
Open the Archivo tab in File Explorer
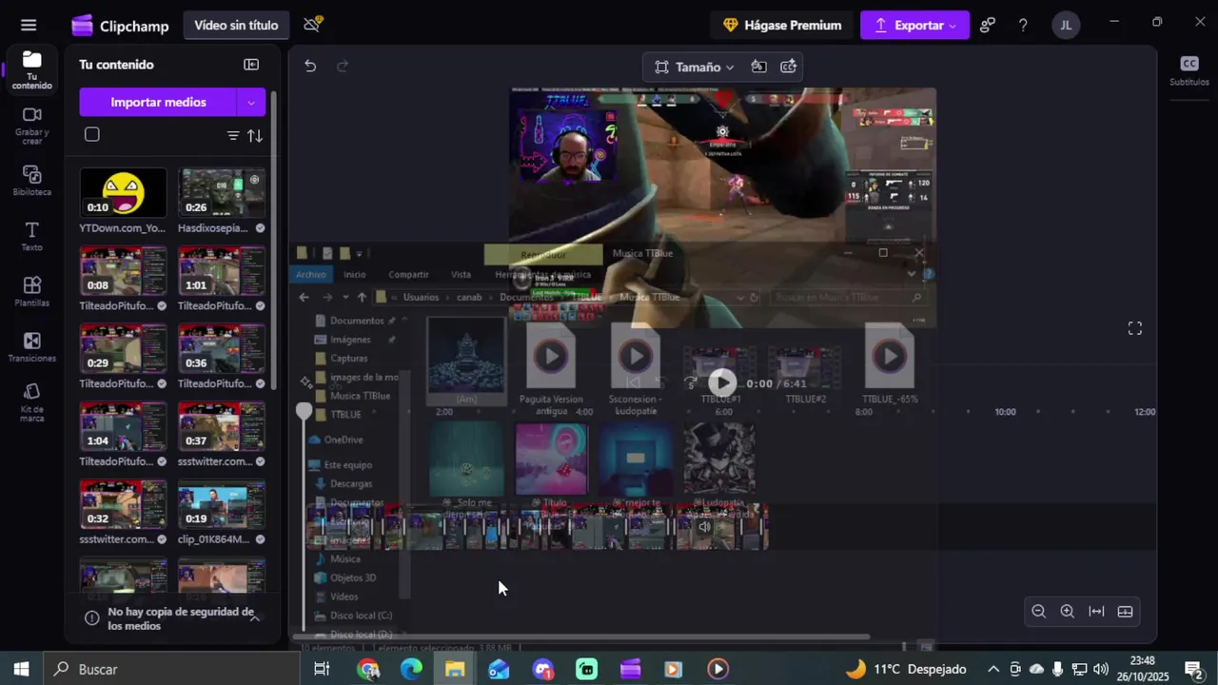pos(310,274)
